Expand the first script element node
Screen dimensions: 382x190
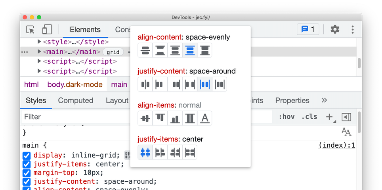pos(39,61)
